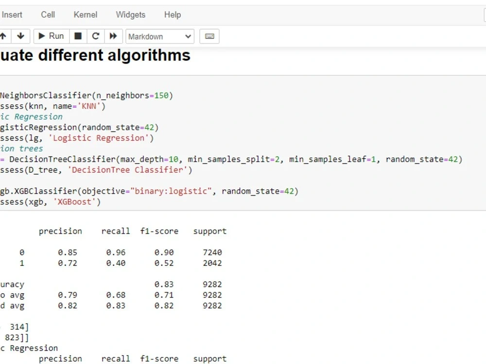
Task: Open the Markdown cell type dropdown
Action: (159, 36)
